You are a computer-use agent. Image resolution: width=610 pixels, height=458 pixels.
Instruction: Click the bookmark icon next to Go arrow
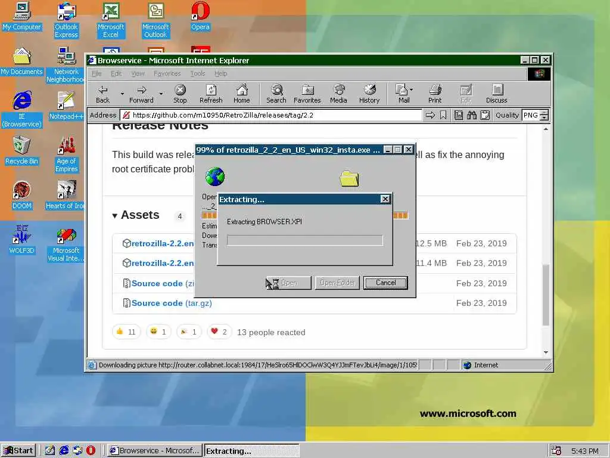[443, 115]
